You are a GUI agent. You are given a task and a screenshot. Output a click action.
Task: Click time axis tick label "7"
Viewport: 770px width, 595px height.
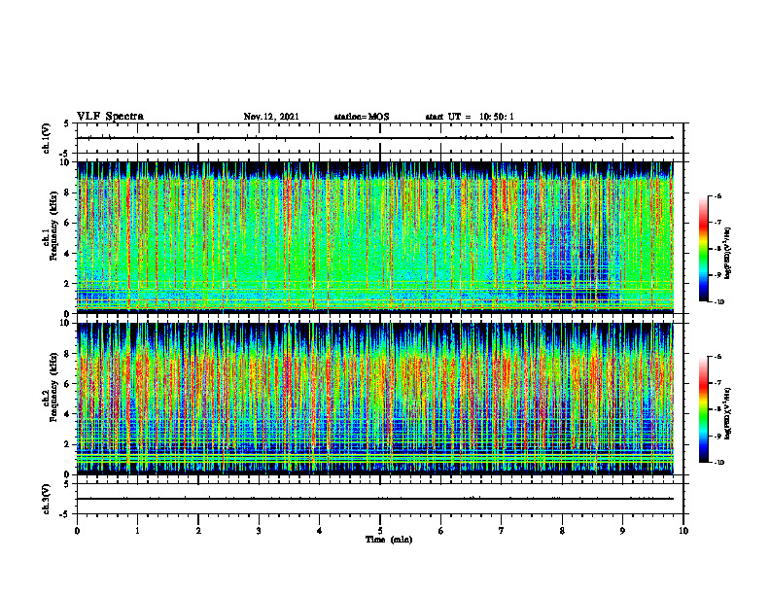pyautogui.click(x=502, y=531)
